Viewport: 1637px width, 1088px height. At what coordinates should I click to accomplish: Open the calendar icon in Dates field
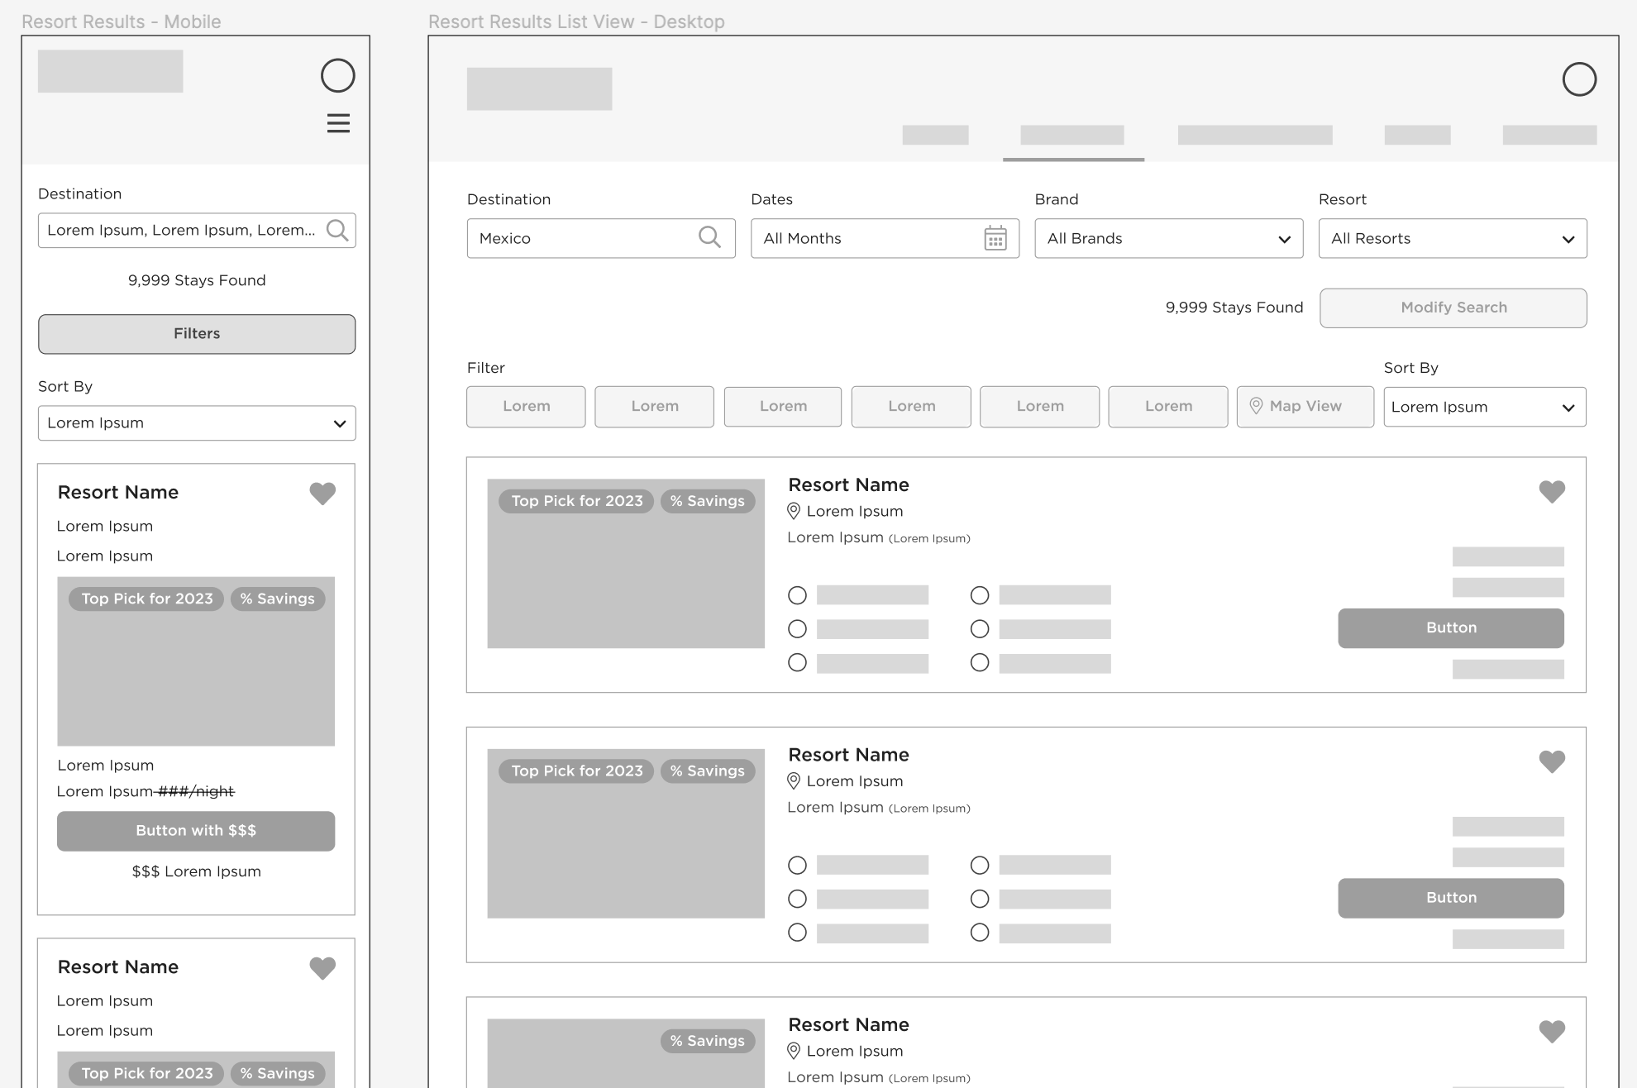click(995, 239)
